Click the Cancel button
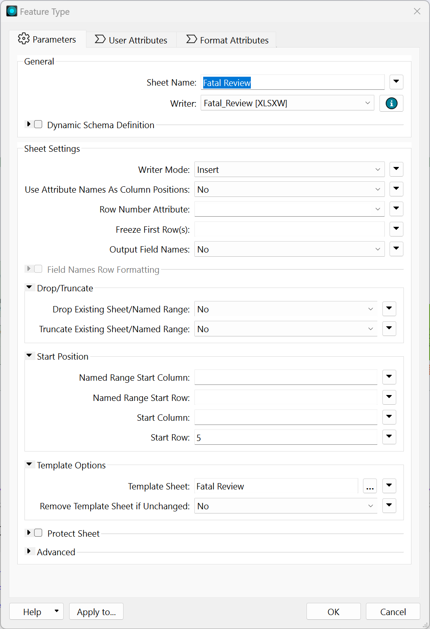The height and width of the screenshot is (629, 430). [x=393, y=611]
